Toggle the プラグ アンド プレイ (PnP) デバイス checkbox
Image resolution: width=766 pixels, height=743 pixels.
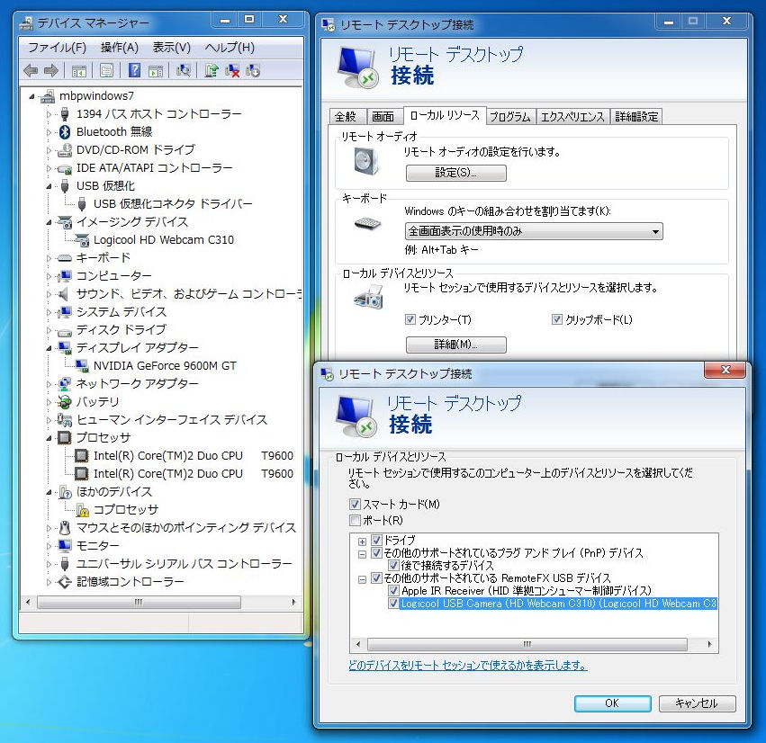click(x=376, y=553)
